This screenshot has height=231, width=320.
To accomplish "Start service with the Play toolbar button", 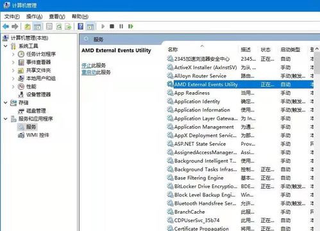I will (x=103, y=26).
